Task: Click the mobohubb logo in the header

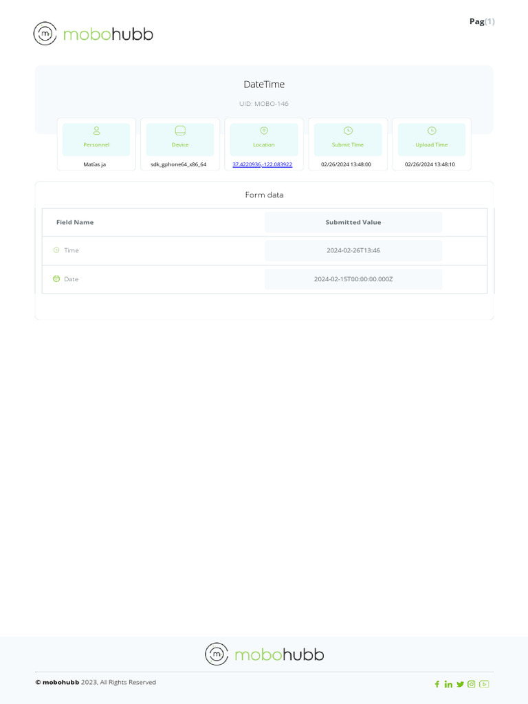Action: click(93, 34)
